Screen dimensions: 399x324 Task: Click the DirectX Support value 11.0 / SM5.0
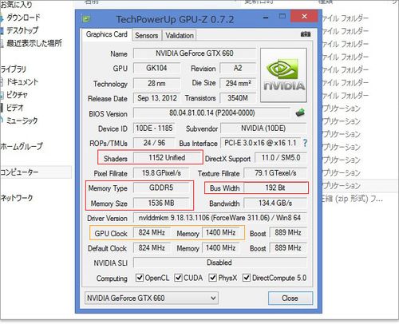281,158
